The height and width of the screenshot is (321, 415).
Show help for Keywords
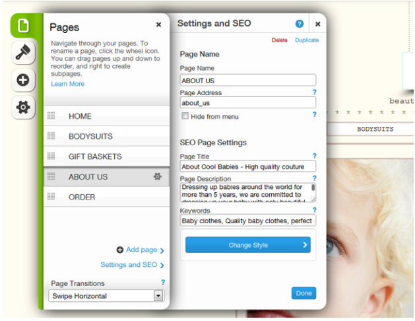(x=314, y=210)
